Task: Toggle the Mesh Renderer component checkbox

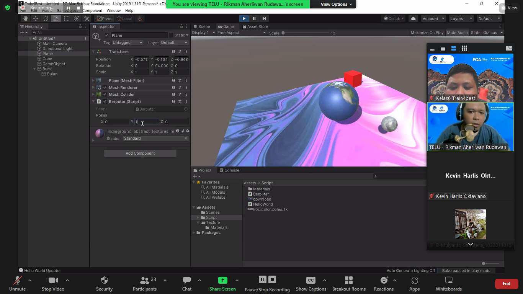Action: pyautogui.click(x=105, y=88)
